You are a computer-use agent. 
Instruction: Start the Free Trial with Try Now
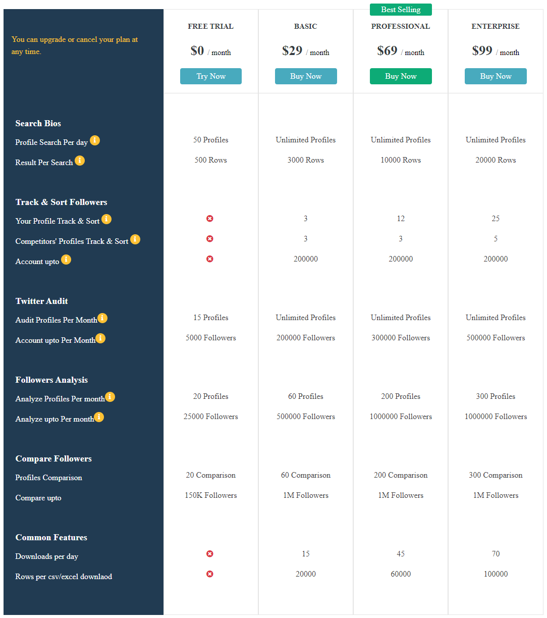211,76
